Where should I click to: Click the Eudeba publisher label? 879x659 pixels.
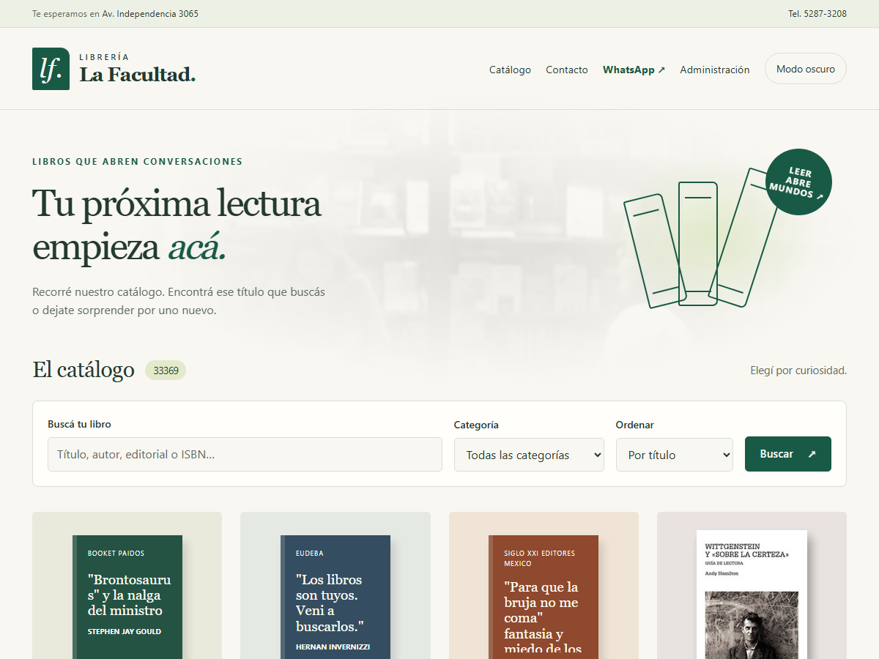click(x=310, y=554)
